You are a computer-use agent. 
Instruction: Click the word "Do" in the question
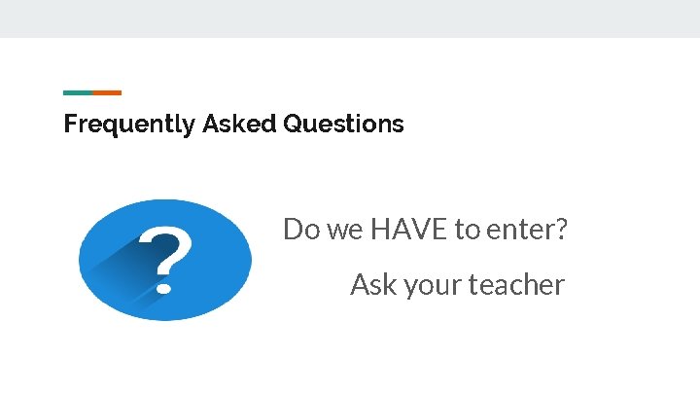pyautogui.click(x=300, y=230)
